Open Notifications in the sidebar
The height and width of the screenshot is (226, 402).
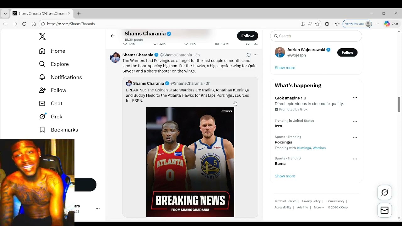pyautogui.click(x=60, y=77)
